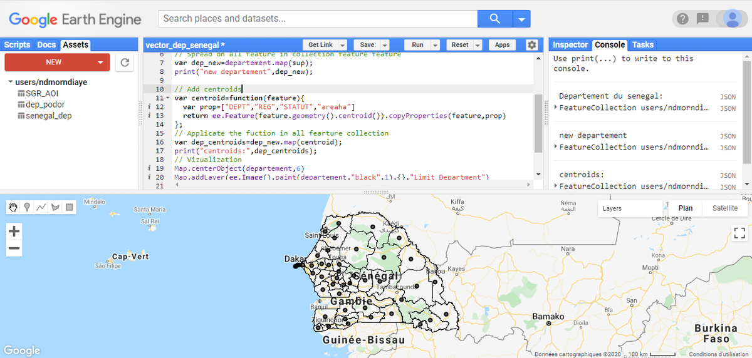Collapse users/ndmorndiaye assets folder
This screenshot has height=358, width=752.
point(11,82)
